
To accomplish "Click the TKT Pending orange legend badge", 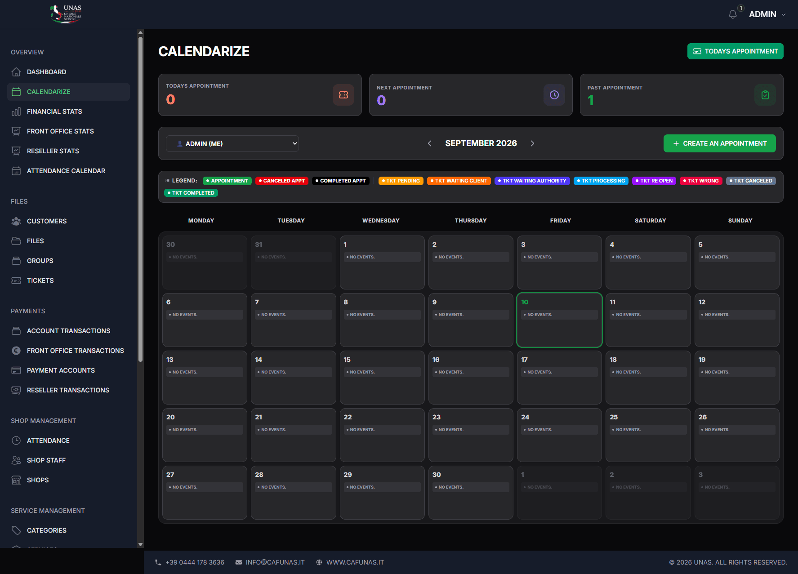I will point(401,181).
